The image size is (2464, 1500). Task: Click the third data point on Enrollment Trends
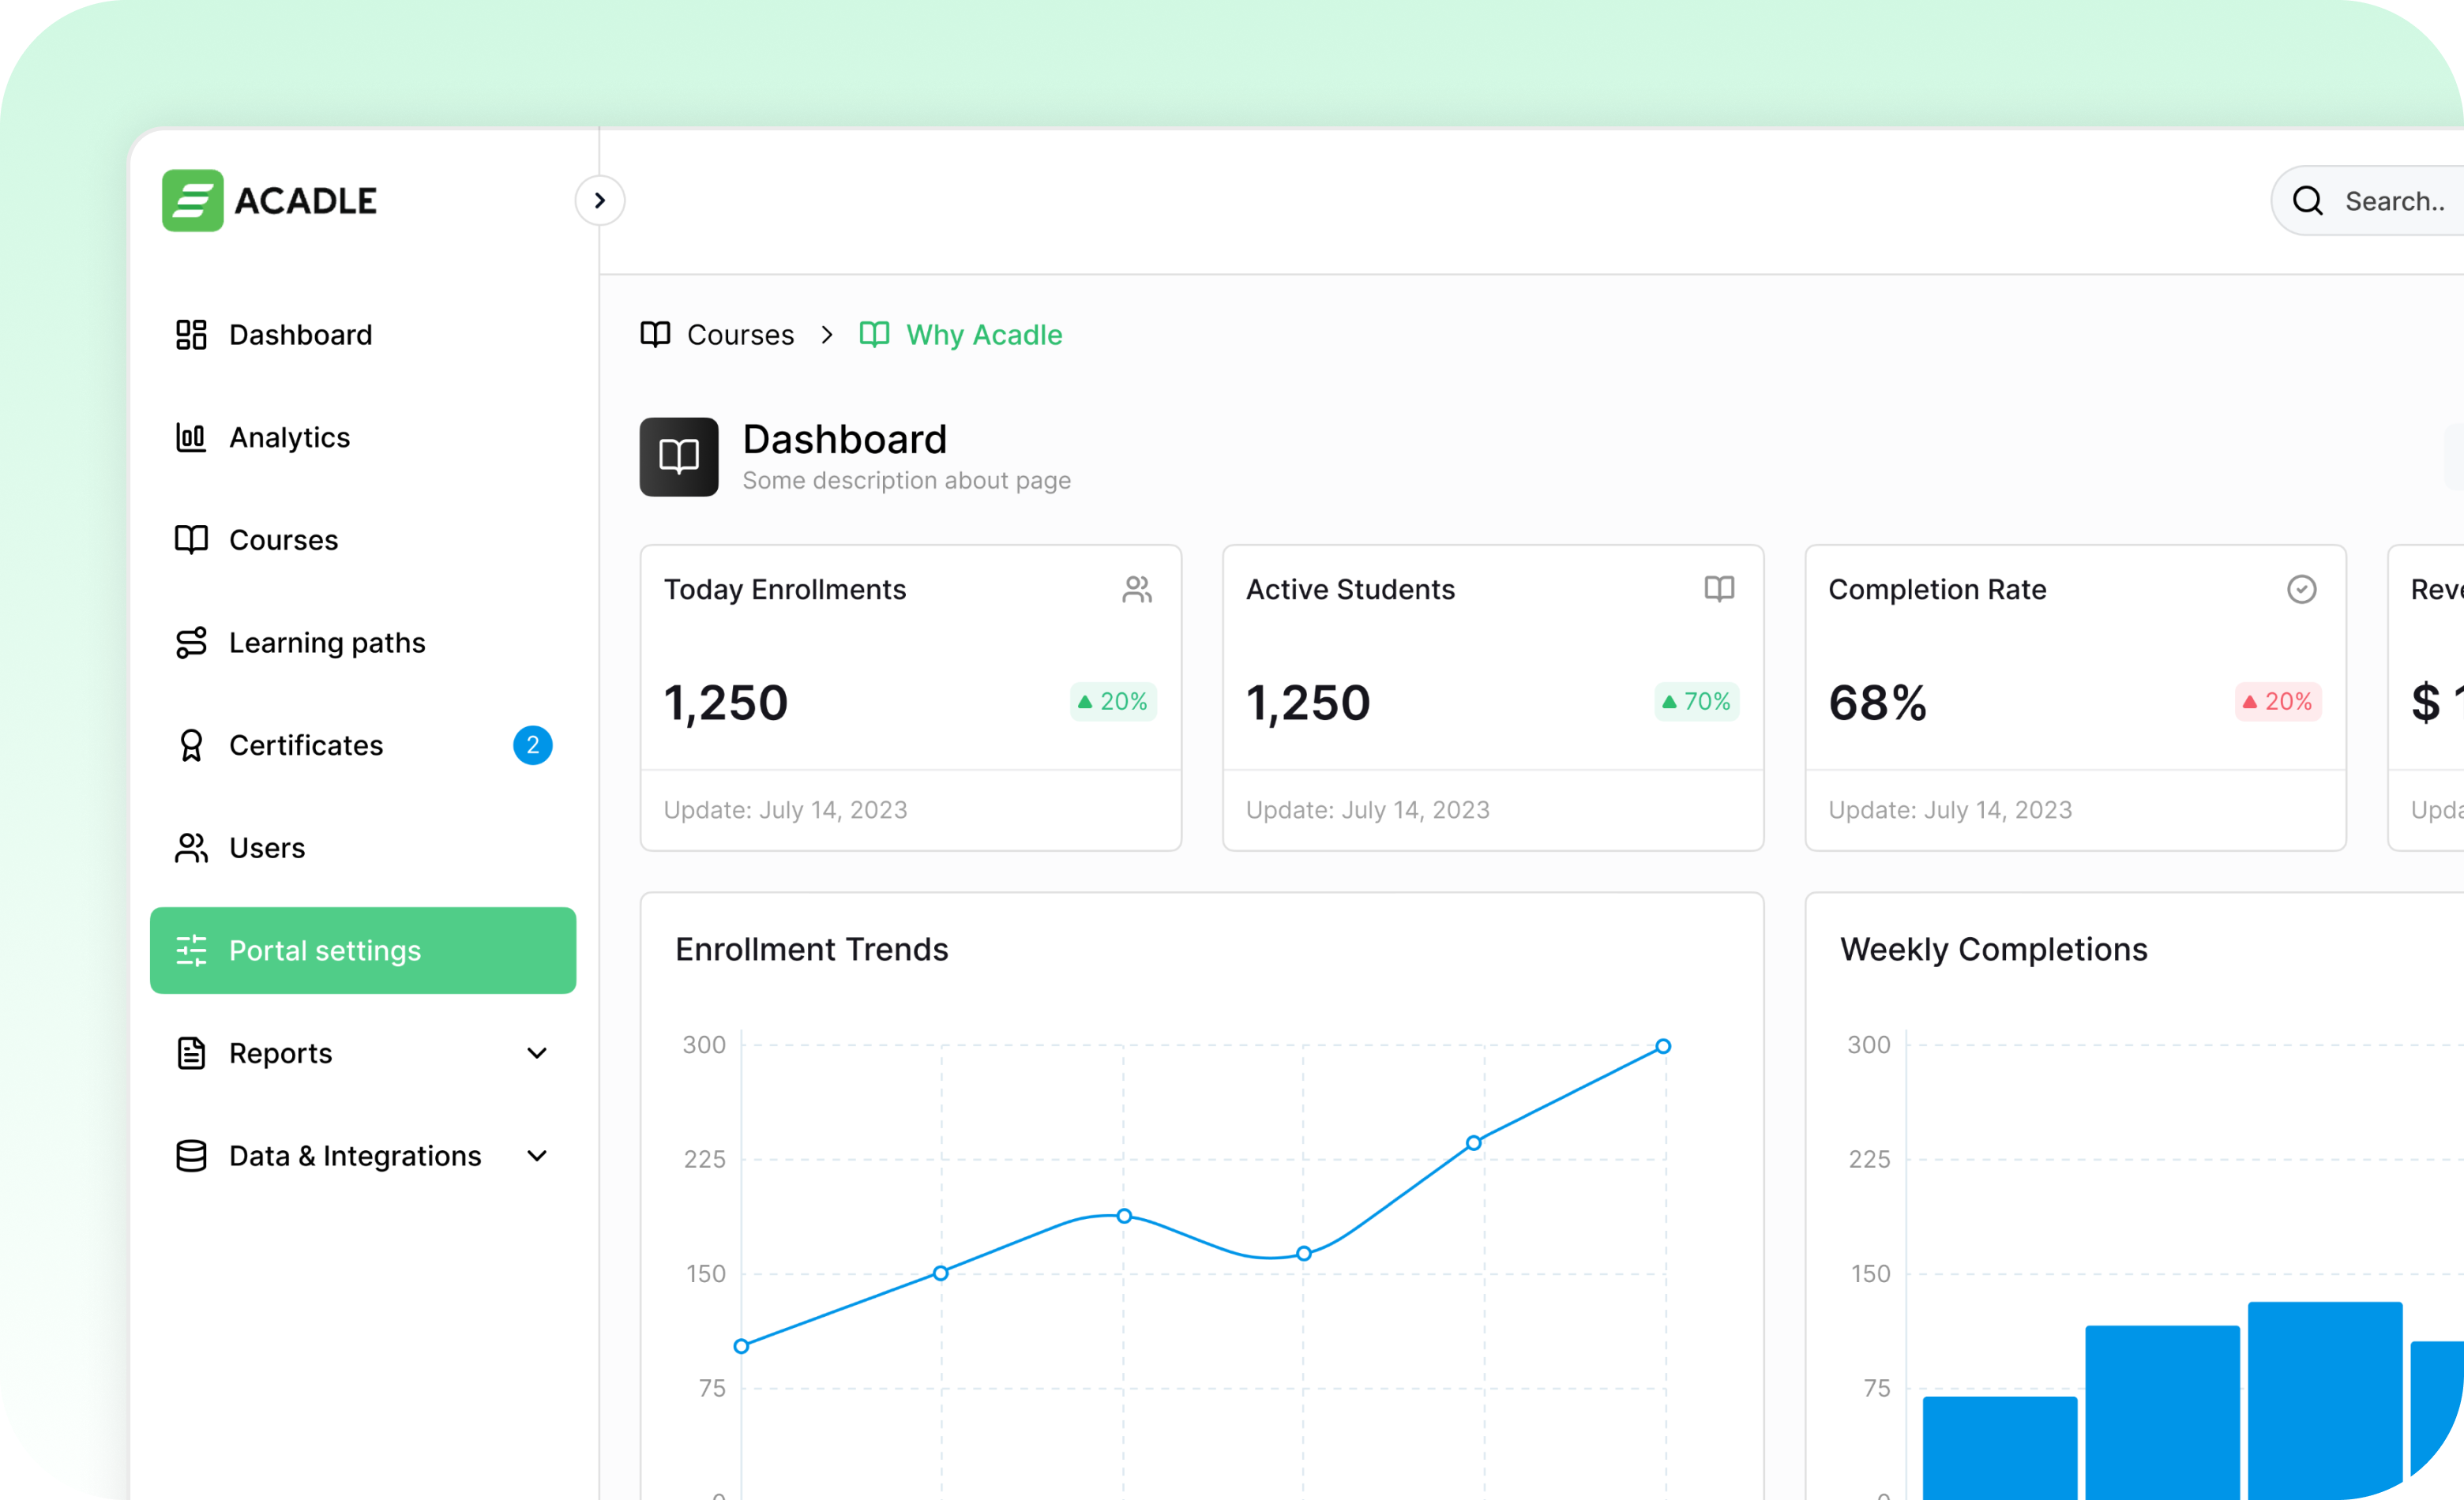click(1124, 1217)
